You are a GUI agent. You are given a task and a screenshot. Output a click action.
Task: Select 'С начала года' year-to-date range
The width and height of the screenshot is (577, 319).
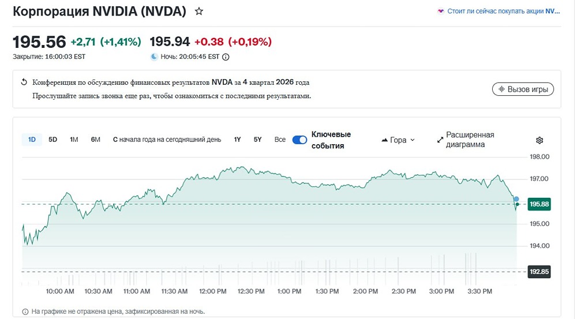point(167,140)
